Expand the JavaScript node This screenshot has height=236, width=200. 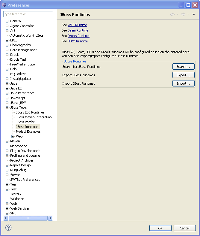(7, 98)
